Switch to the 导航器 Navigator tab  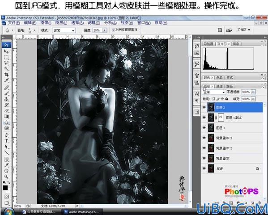click(208, 44)
